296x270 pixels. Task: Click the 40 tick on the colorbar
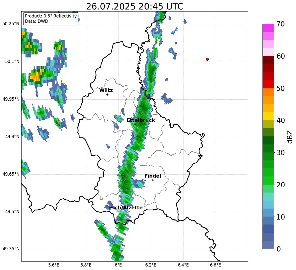(280, 120)
